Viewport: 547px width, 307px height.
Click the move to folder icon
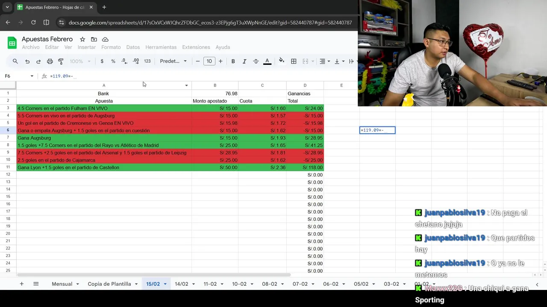click(94, 39)
